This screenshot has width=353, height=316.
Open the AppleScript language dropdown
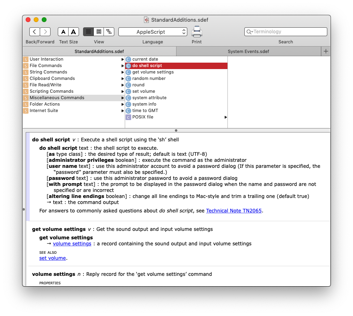pos(153,32)
